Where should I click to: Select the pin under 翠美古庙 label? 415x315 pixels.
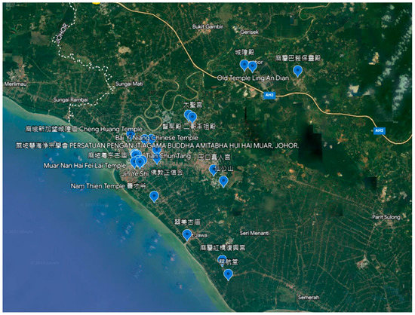(x=187, y=234)
